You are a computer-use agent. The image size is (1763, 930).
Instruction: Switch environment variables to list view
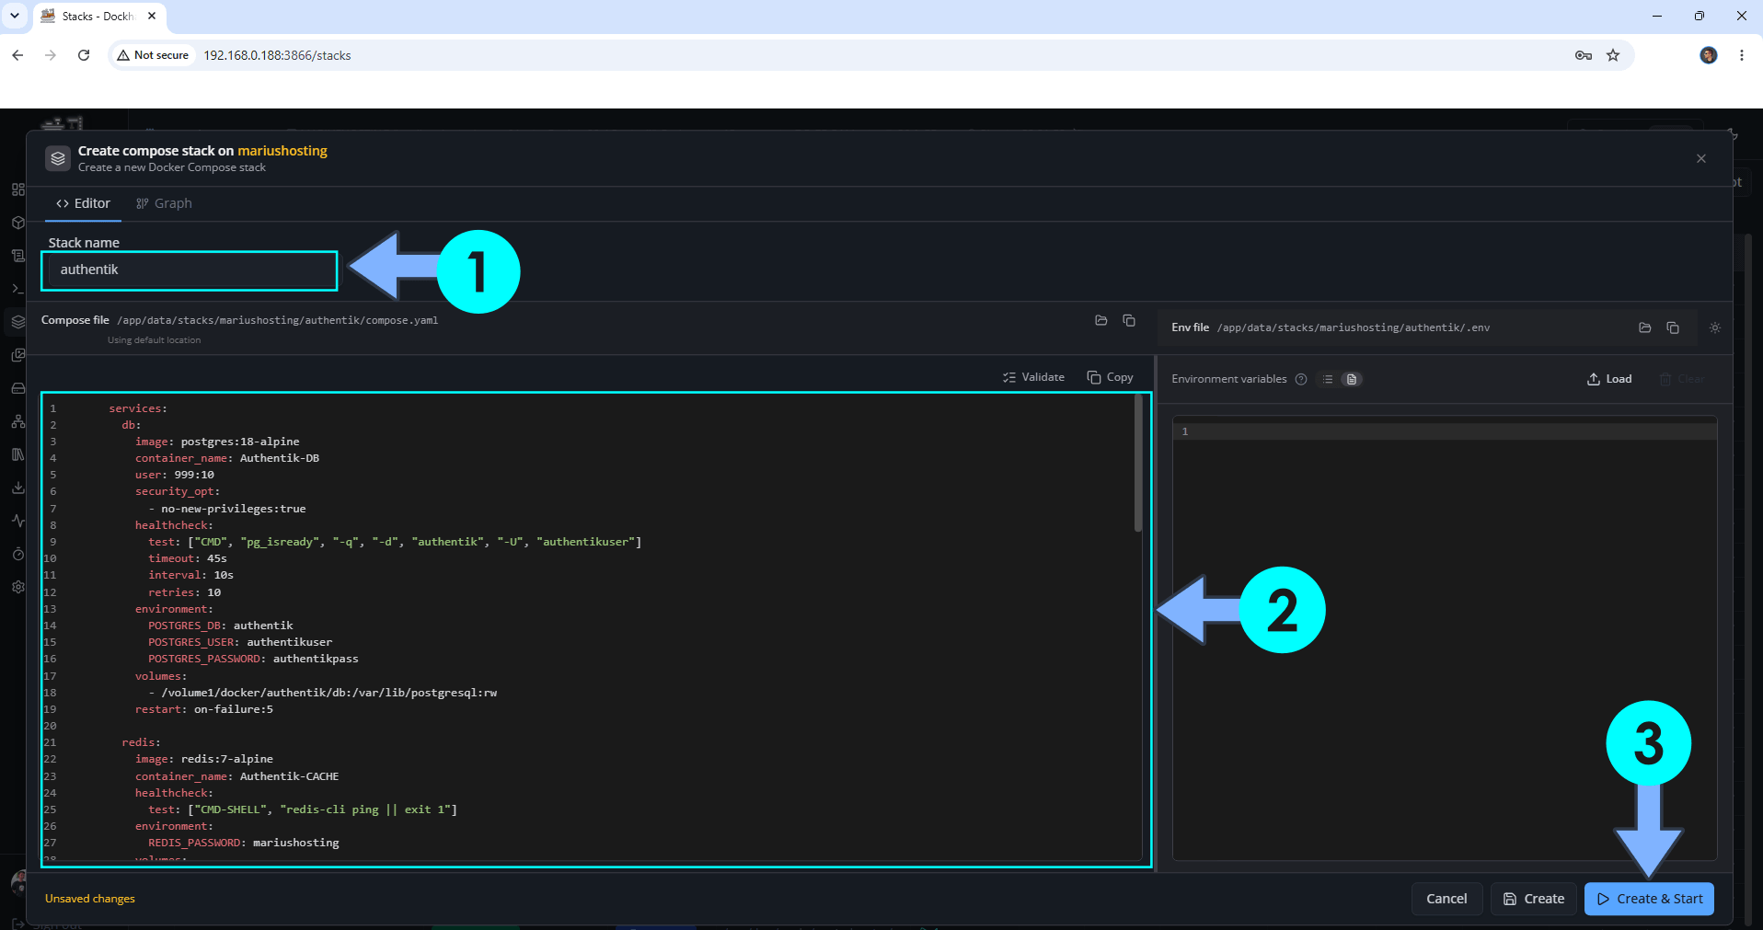pyautogui.click(x=1328, y=379)
